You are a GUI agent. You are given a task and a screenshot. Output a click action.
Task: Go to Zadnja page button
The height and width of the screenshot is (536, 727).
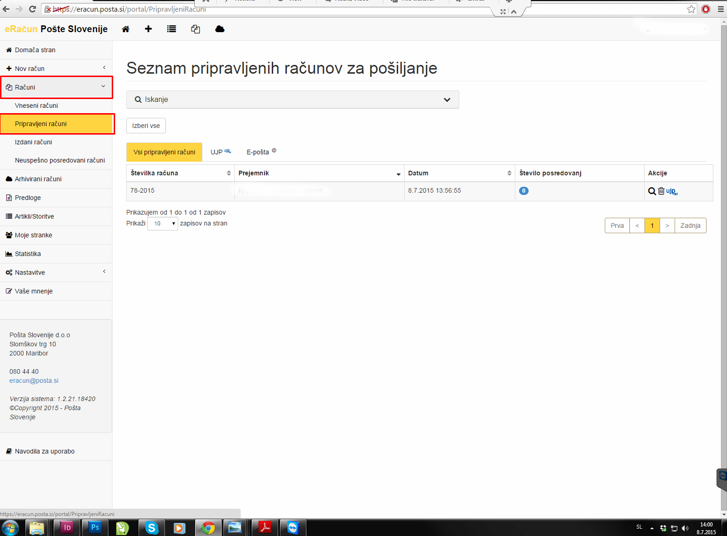(690, 225)
